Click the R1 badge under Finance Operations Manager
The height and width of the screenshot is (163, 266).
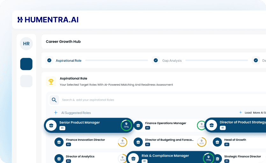(147, 128)
